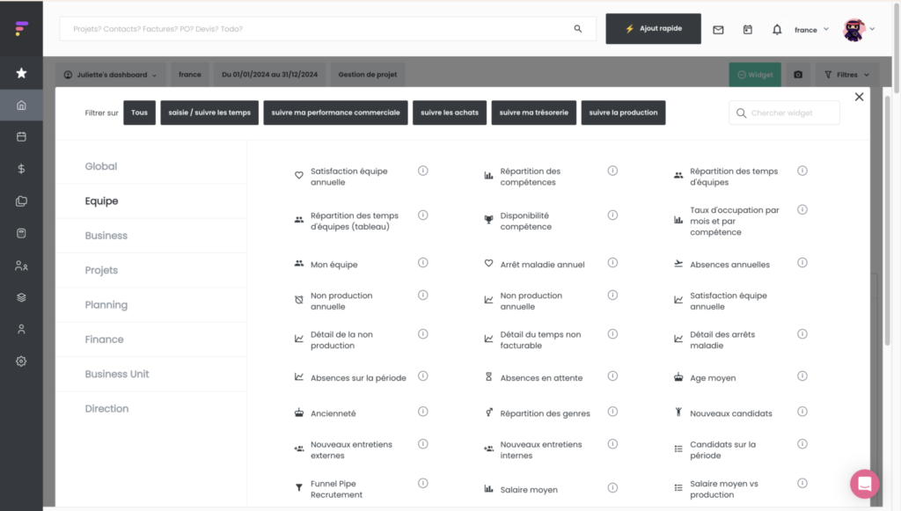Select the Business category tab
Viewport: 901px width, 511px height.
106,236
